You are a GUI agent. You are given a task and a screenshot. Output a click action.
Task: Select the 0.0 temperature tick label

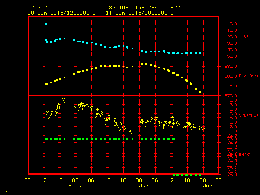[233, 24]
